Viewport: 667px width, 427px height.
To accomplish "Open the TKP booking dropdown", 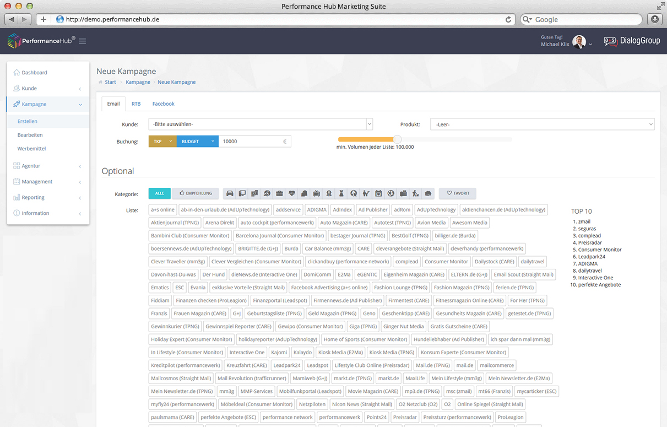I will click(162, 142).
